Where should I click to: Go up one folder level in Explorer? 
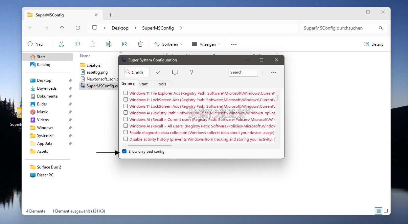click(62, 28)
